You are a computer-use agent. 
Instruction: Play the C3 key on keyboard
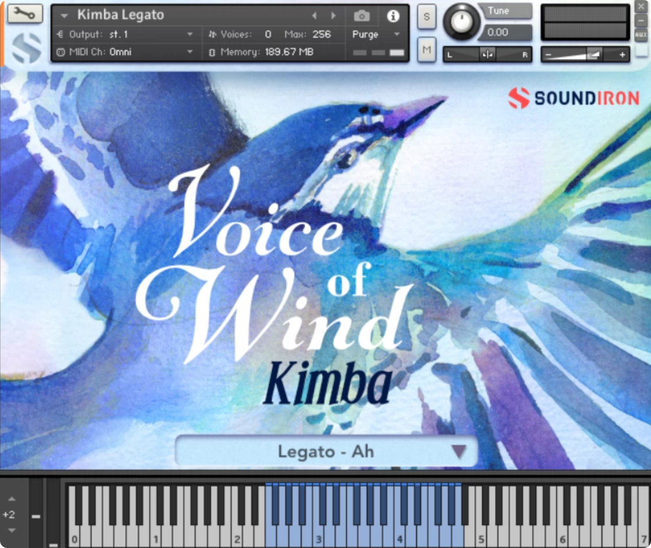pyautogui.click(x=318, y=536)
